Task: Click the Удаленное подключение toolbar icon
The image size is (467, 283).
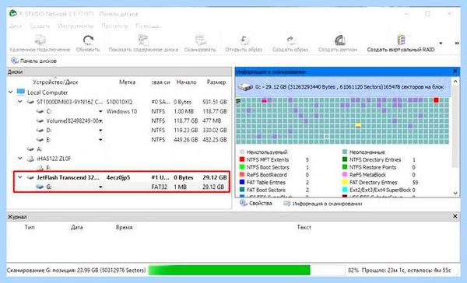Action: pyautogui.click(x=40, y=40)
